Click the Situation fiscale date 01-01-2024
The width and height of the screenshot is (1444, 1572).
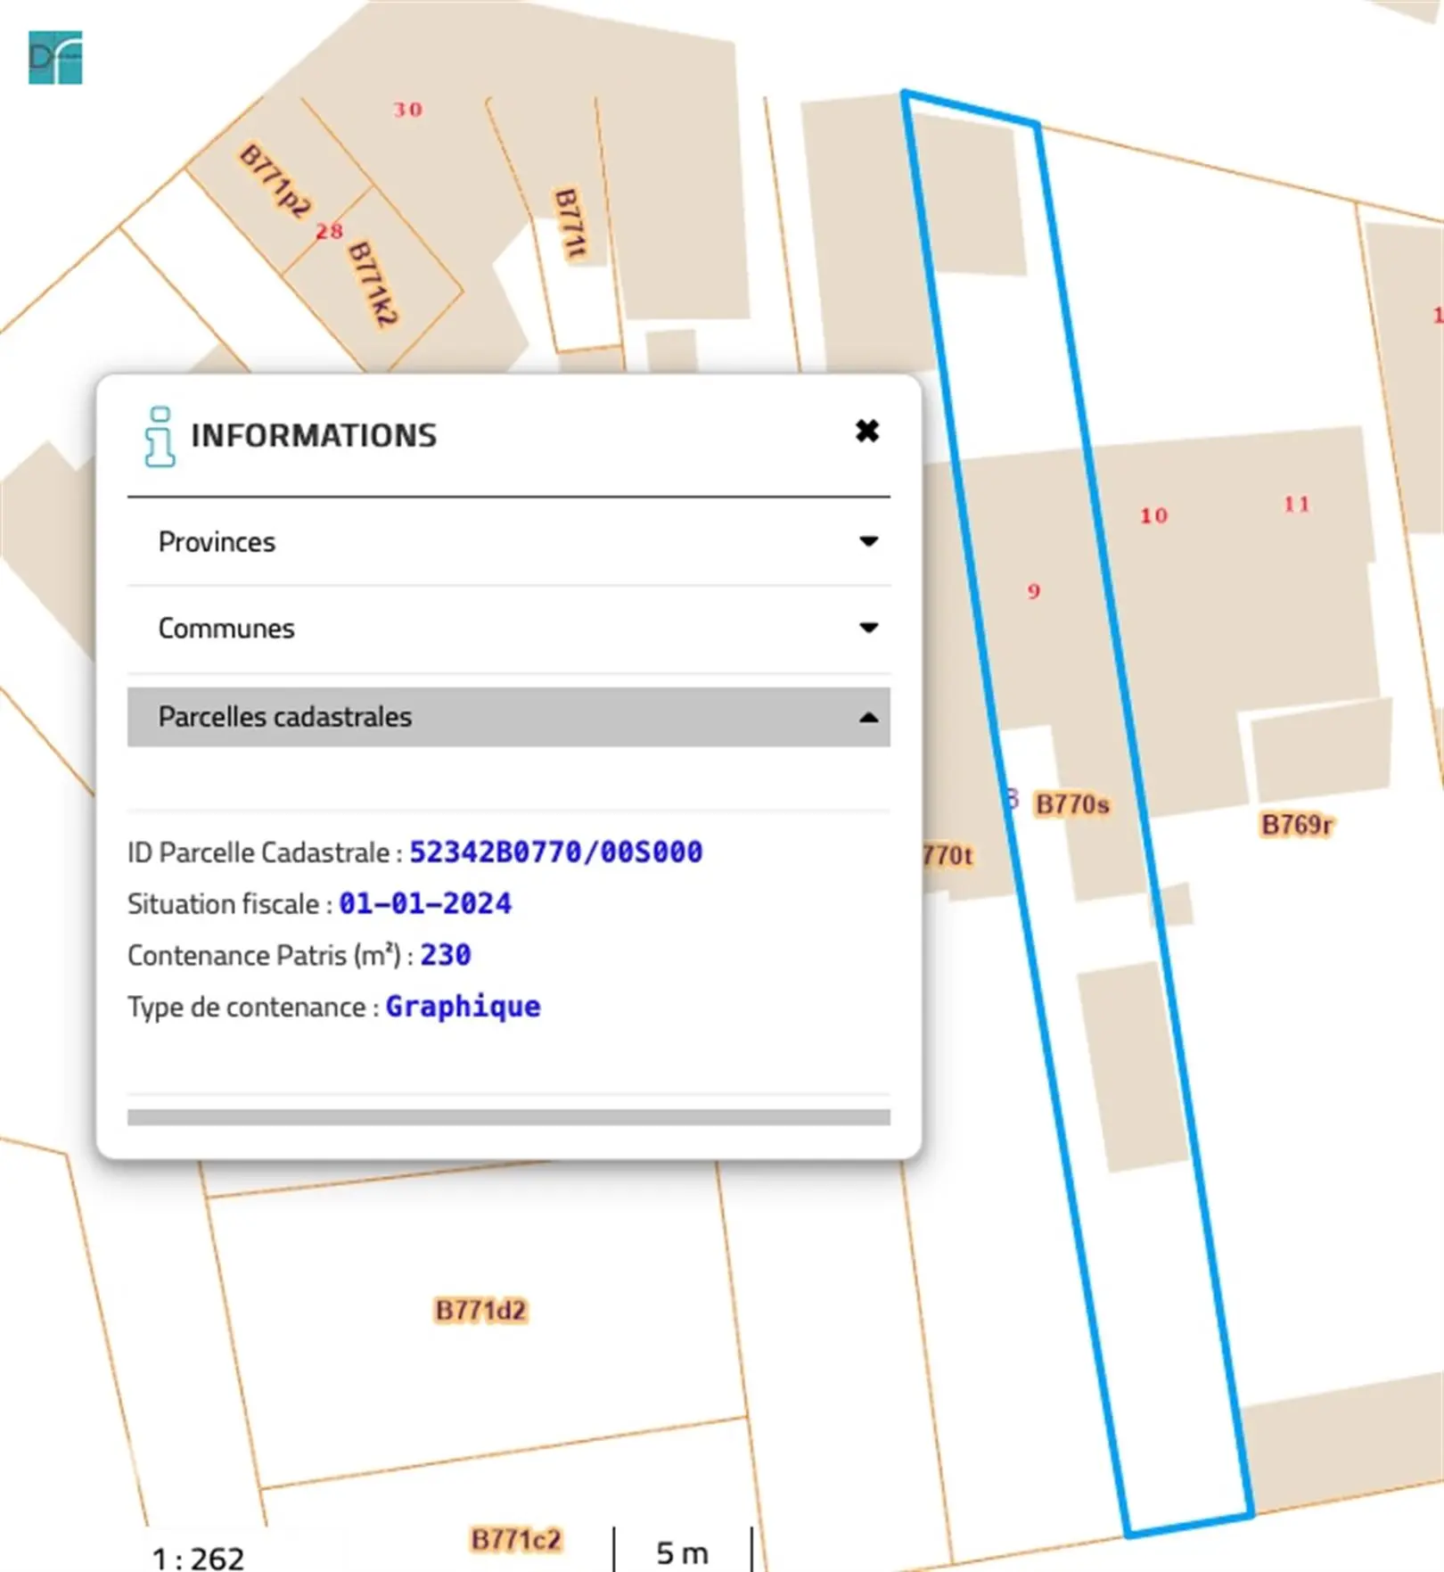click(x=425, y=904)
